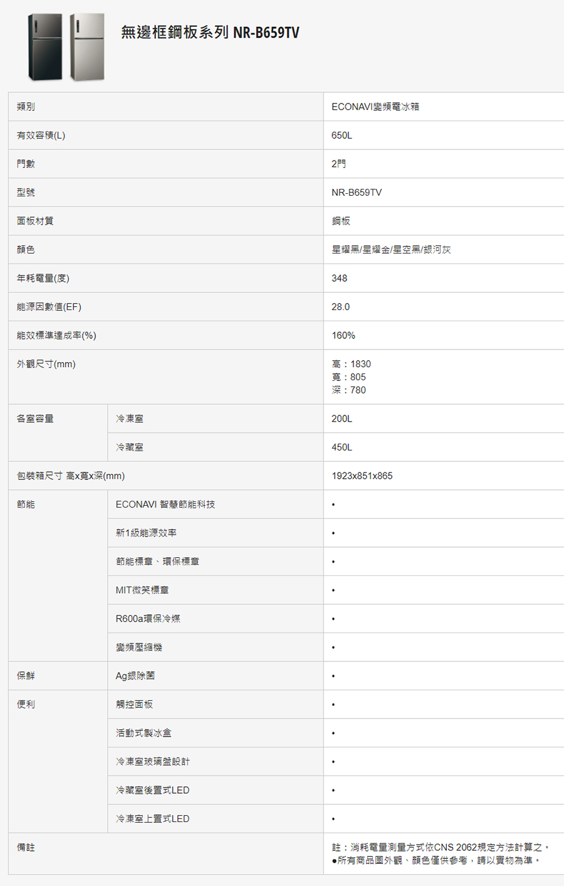Click the 門數 row label
Image resolution: width=564 pixels, height=886 pixels.
pos(26,164)
